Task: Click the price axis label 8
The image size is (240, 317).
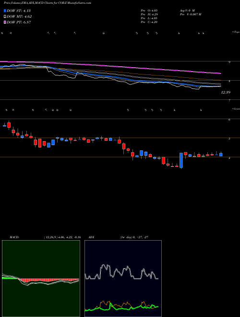Action: (229, 82)
